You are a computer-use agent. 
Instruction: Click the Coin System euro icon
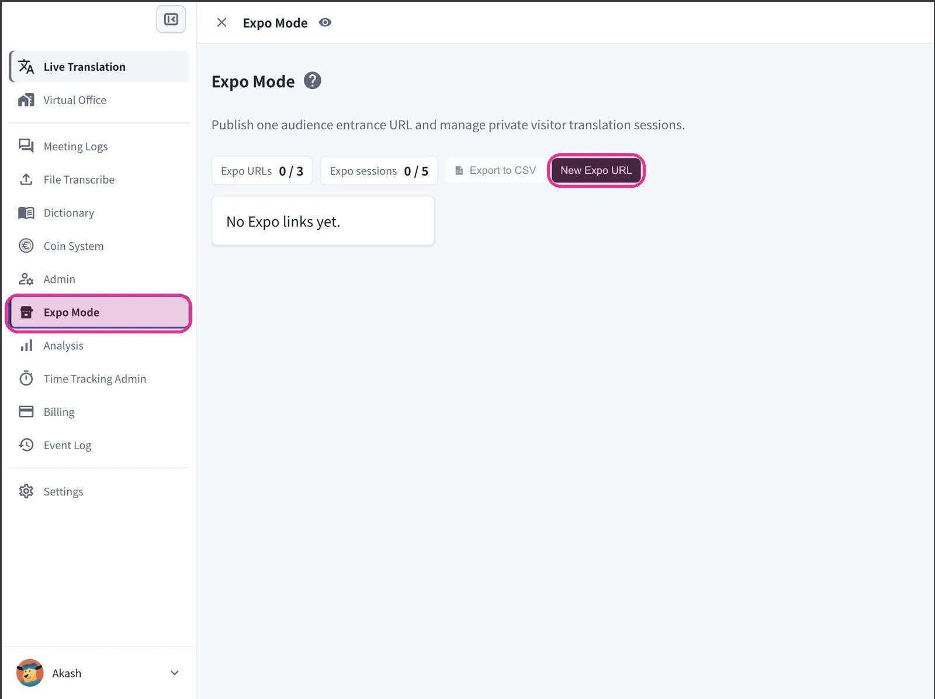pyautogui.click(x=26, y=246)
